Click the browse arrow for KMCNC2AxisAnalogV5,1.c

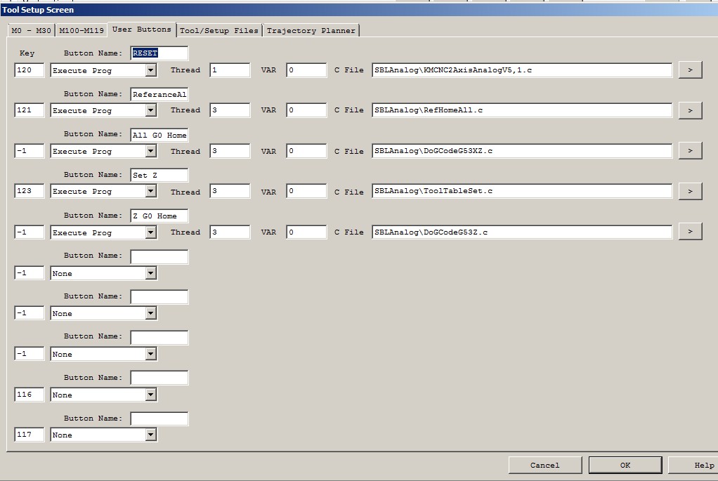point(690,70)
